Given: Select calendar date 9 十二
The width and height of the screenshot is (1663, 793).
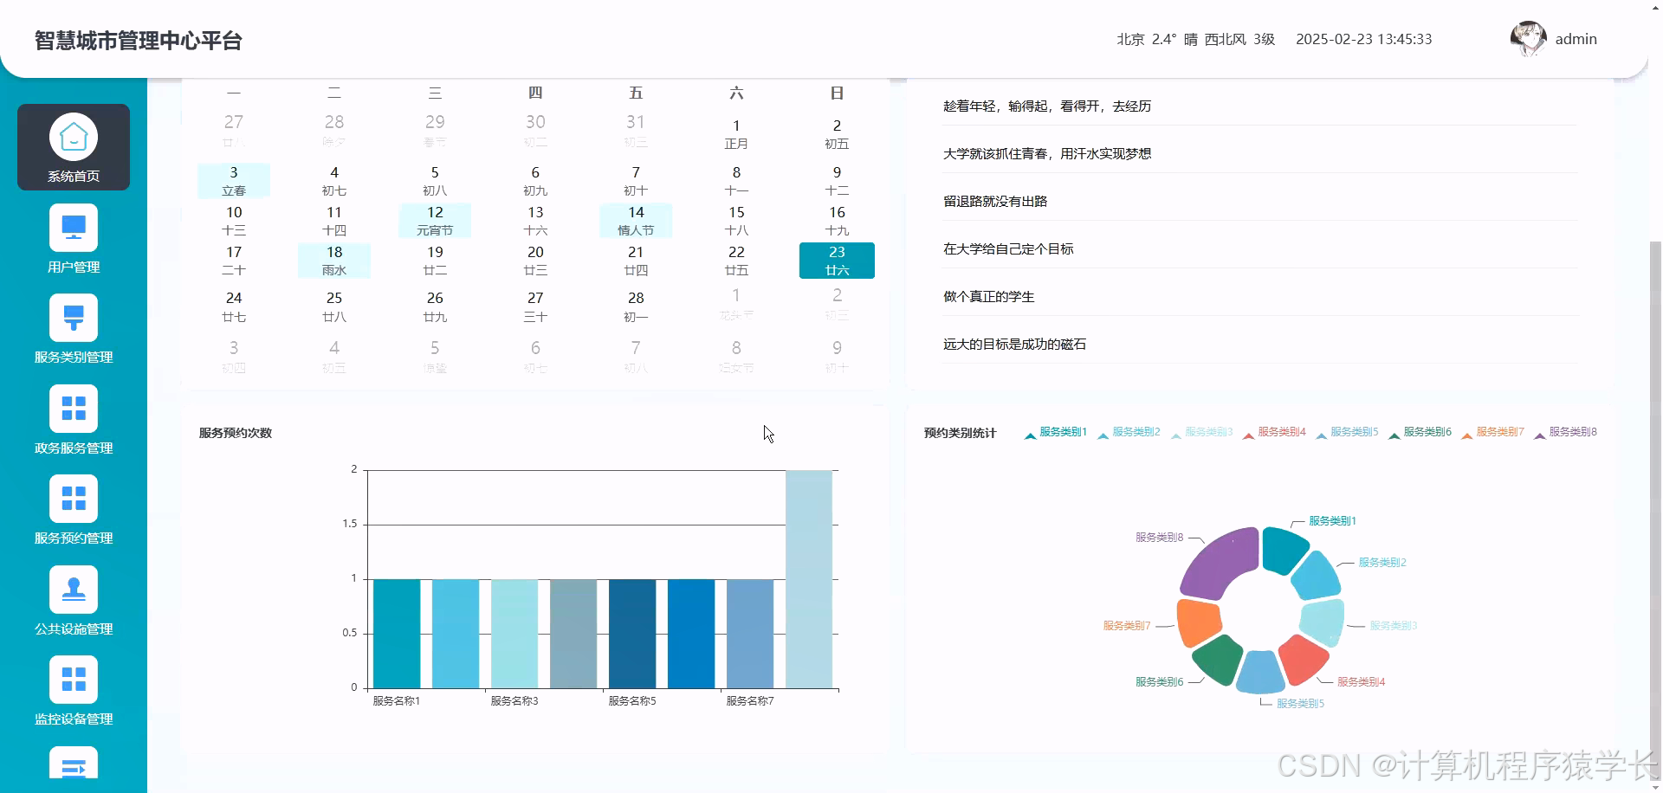Looking at the screenshot, I should pyautogui.click(x=837, y=181).
